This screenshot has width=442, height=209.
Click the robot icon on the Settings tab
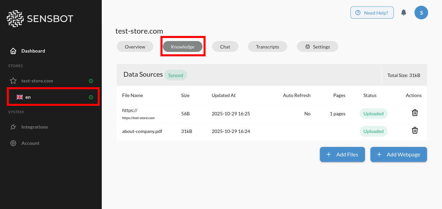[x=308, y=46]
